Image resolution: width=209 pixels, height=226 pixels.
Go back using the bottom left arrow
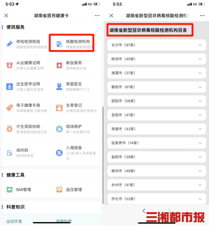[x=144, y=211]
